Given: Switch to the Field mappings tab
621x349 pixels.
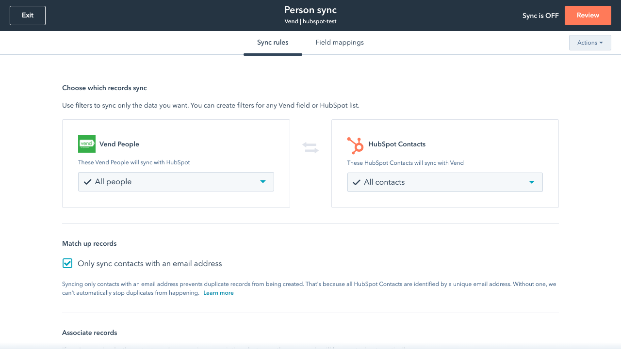Looking at the screenshot, I should point(340,42).
